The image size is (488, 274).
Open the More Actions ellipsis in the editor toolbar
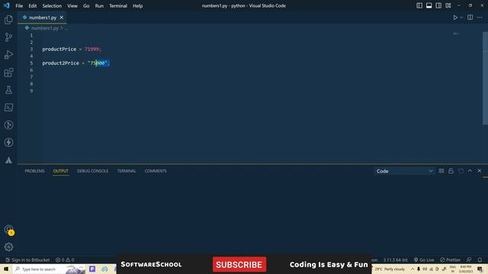tap(480, 18)
